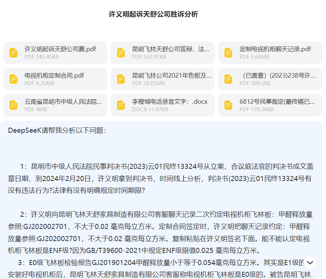Open 6812号民事裁定(最终稿已… file name
This screenshot has width=326, height=279.
click(x=277, y=102)
